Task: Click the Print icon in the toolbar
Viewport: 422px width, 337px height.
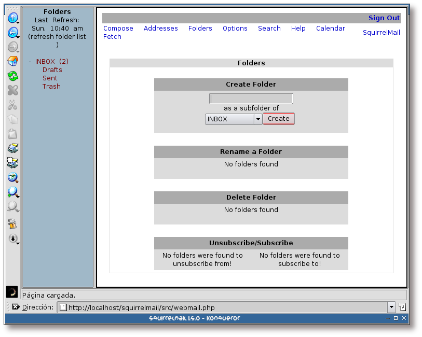Action: tap(12, 148)
